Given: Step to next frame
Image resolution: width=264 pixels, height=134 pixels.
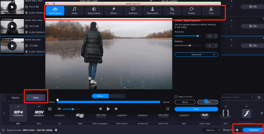Looking at the screenshot, I should 116,109.
